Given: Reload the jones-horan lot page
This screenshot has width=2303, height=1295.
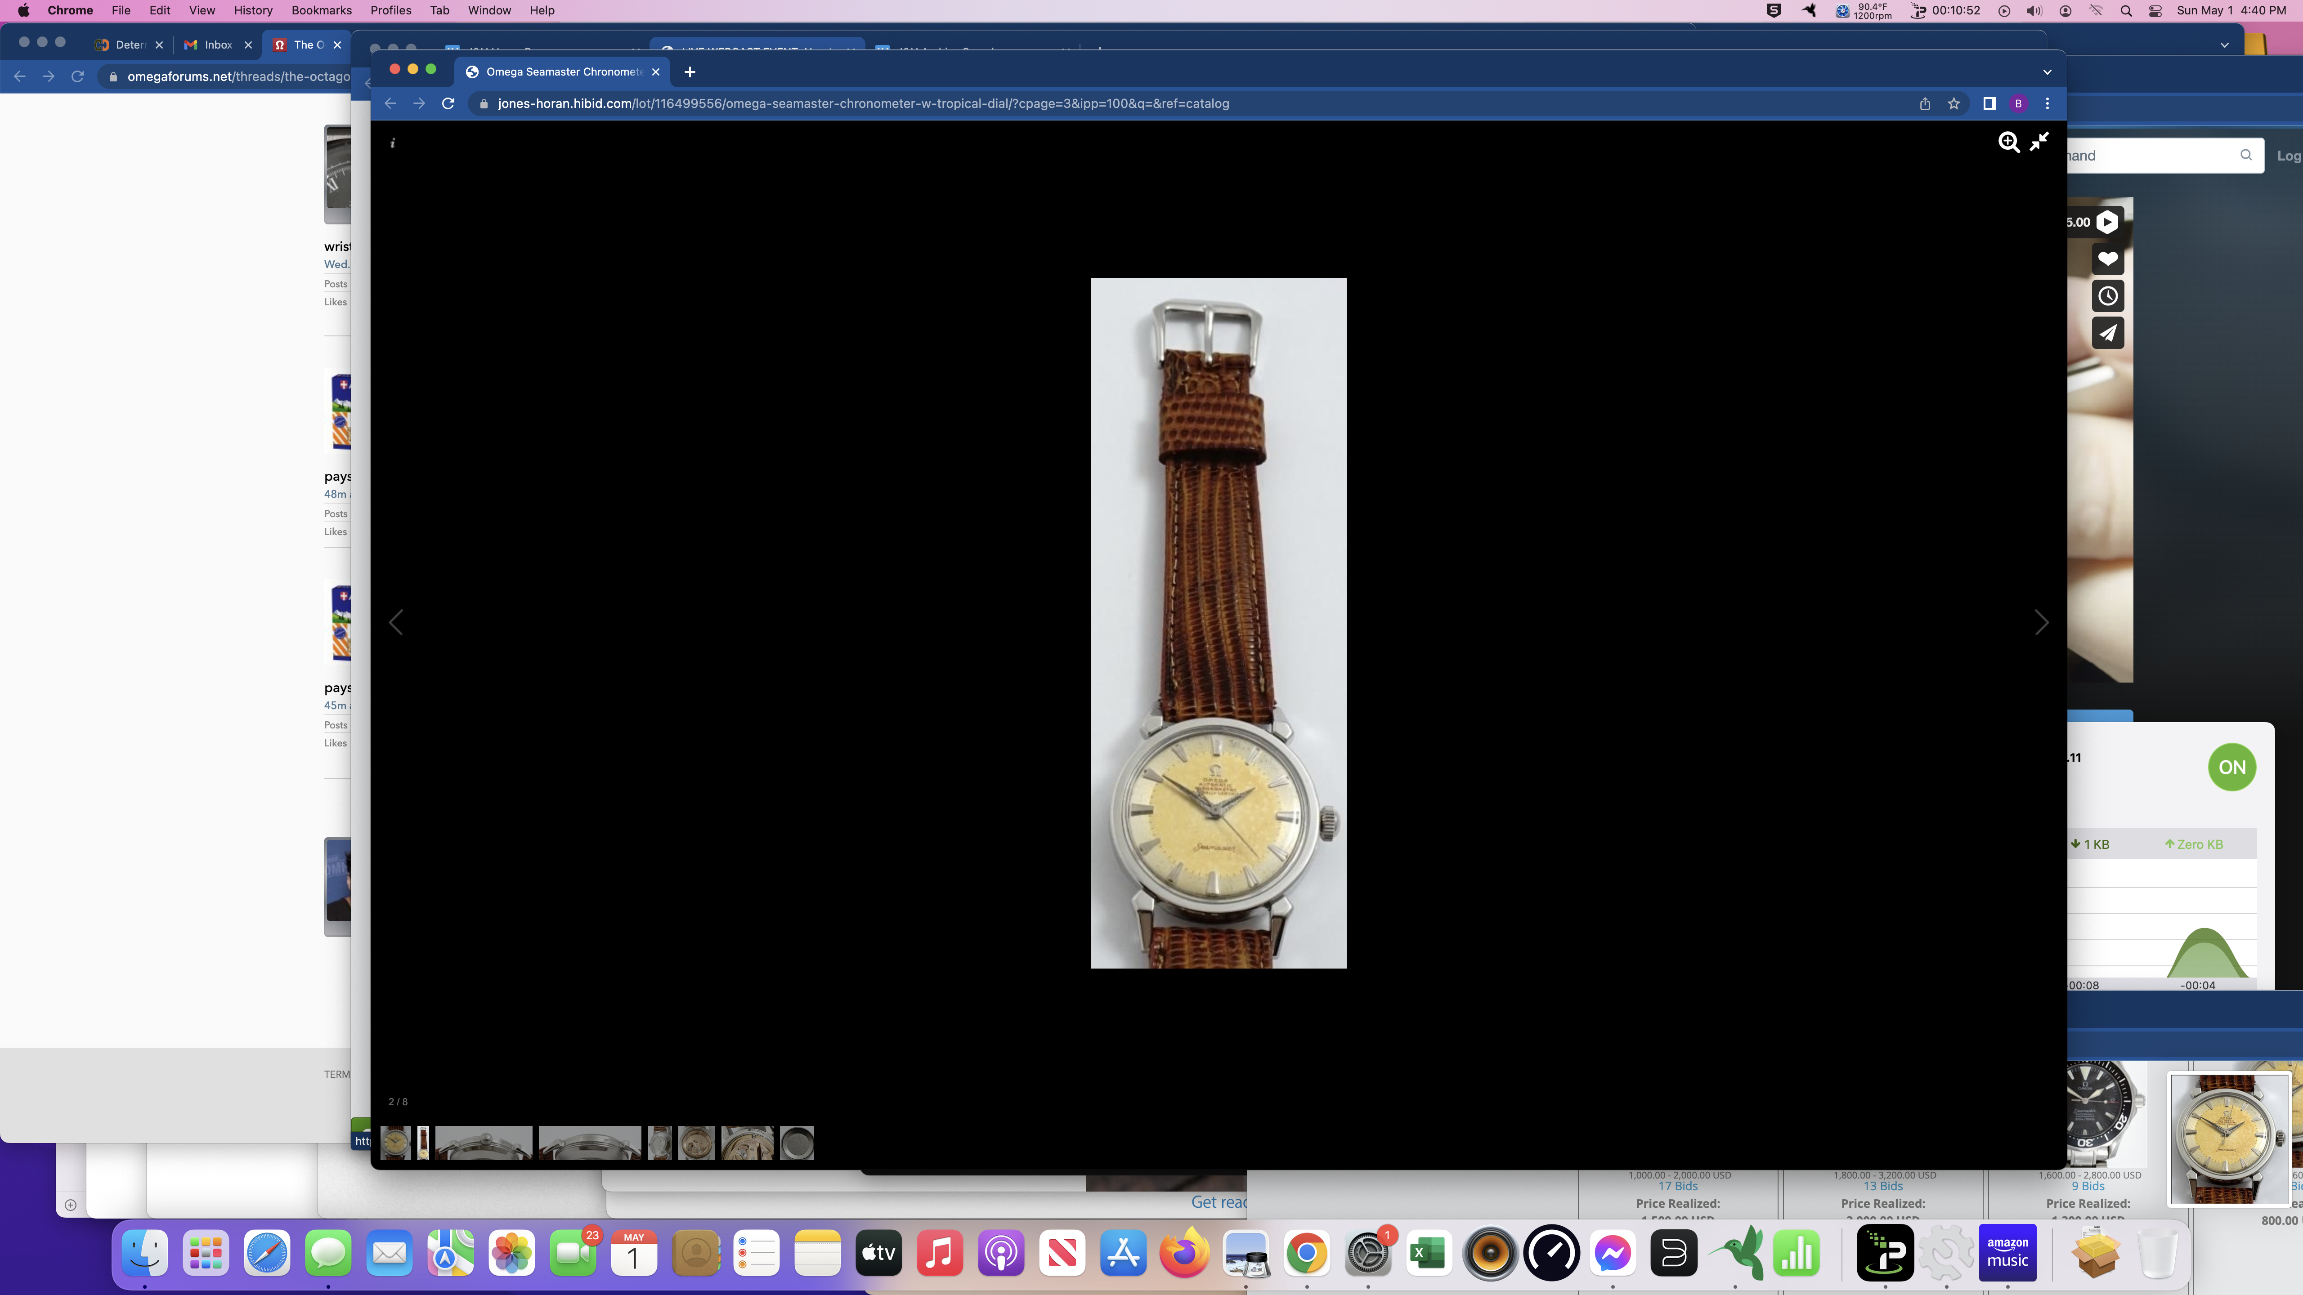Looking at the screenshot, I should click(449, 104).
